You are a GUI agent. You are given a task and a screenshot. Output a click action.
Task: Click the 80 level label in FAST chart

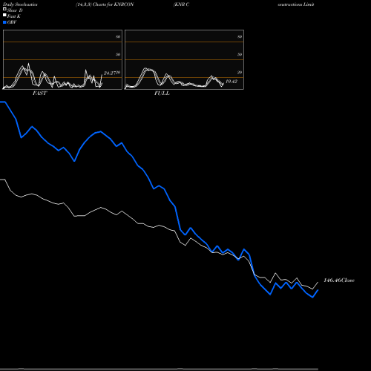pos(118,36)
